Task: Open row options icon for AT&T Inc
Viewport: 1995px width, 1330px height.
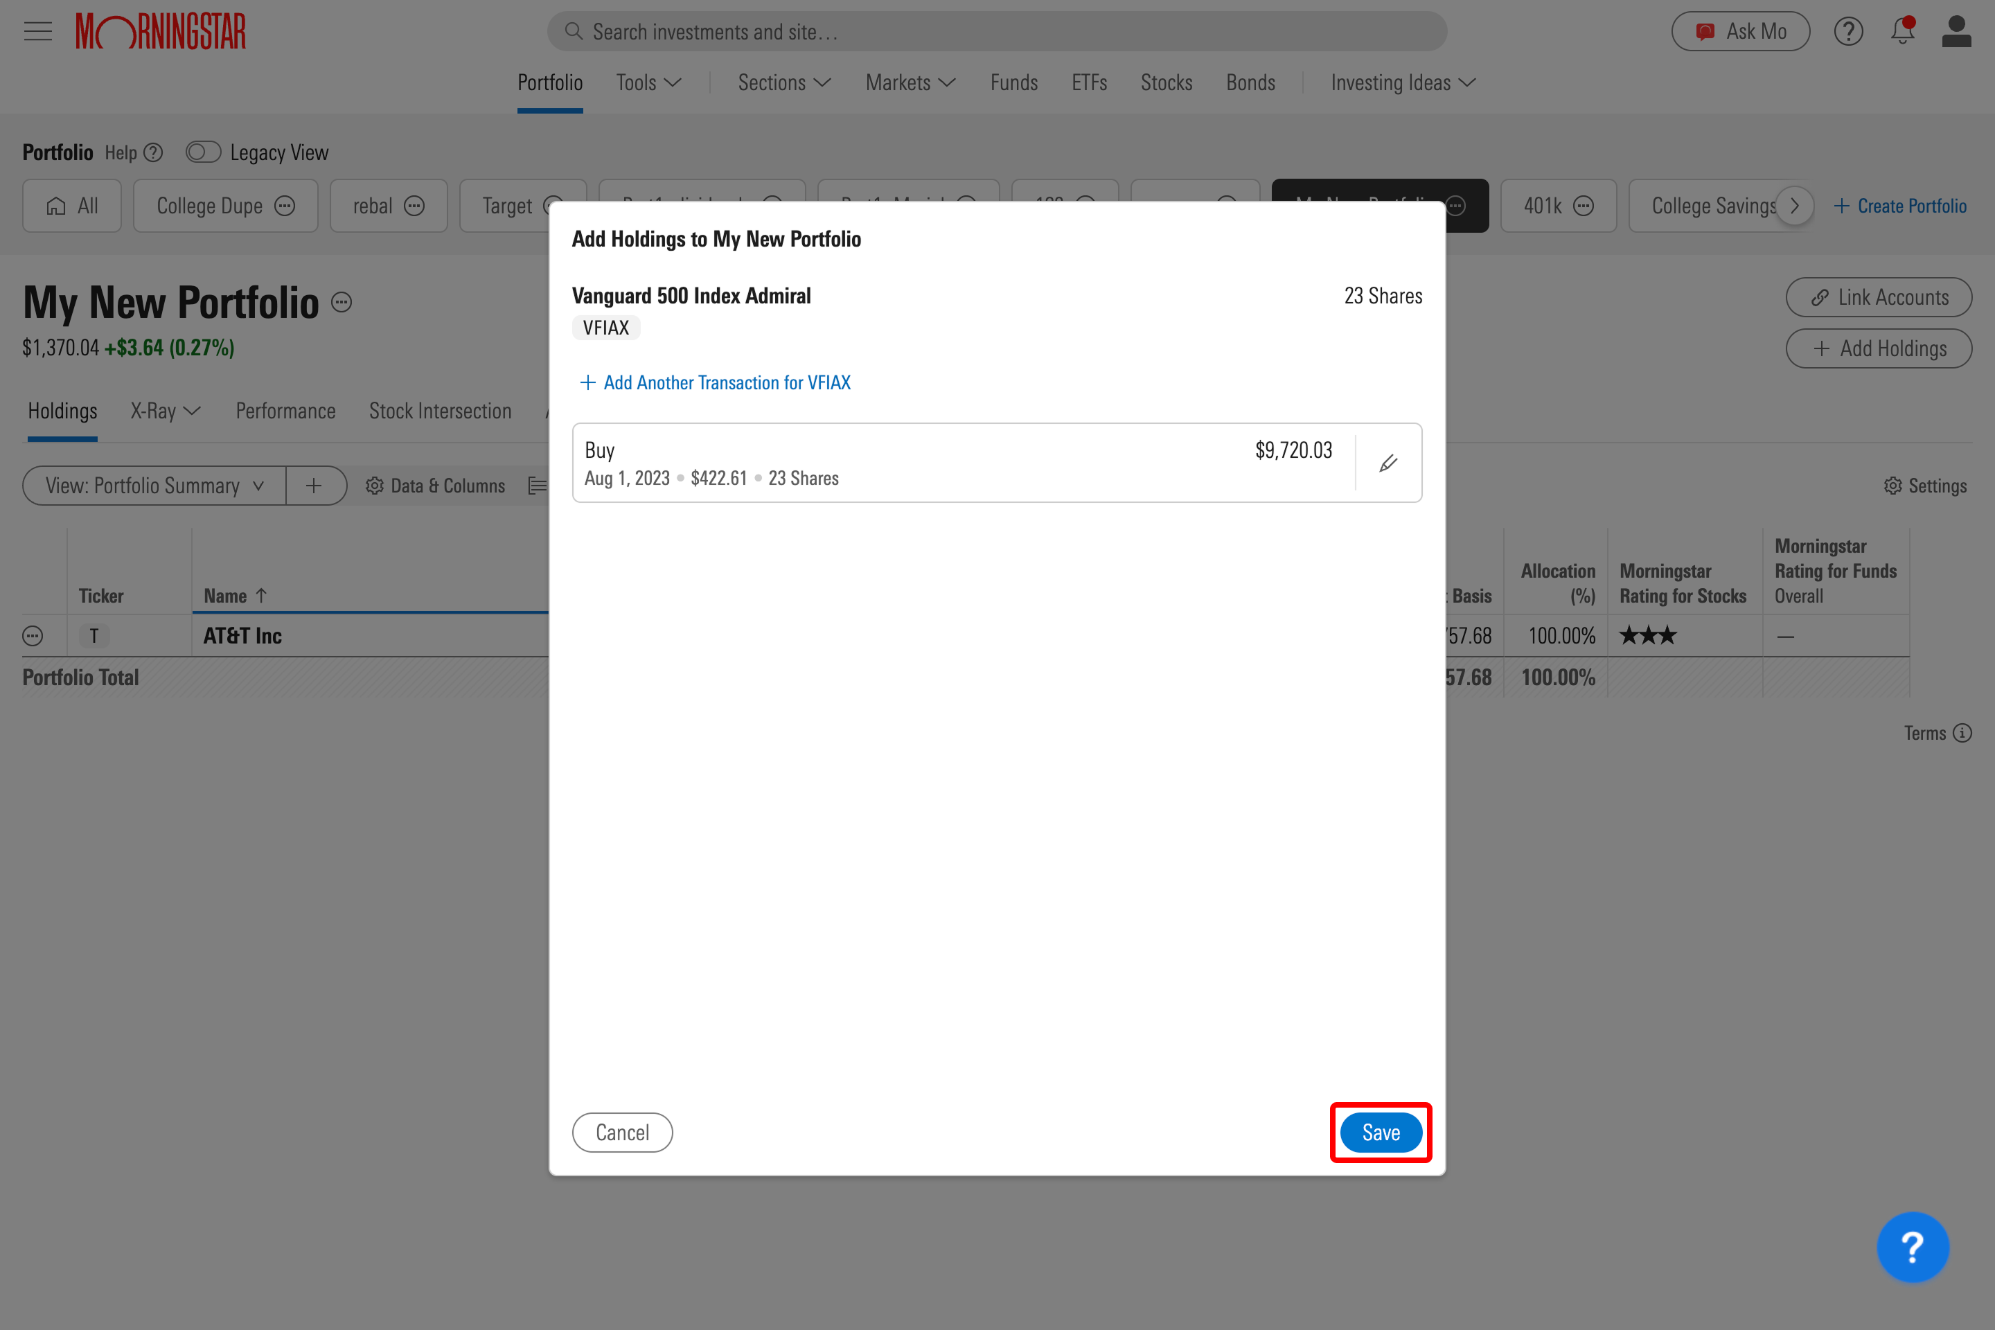Action: tap(33, 636)
